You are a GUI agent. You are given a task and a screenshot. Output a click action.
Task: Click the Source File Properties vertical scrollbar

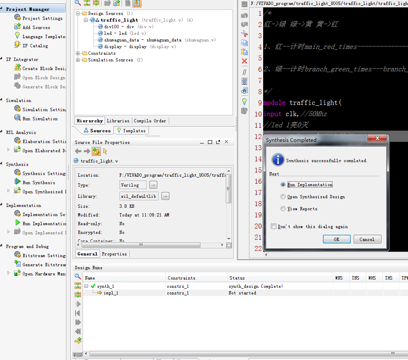click(x=228, y=195)
